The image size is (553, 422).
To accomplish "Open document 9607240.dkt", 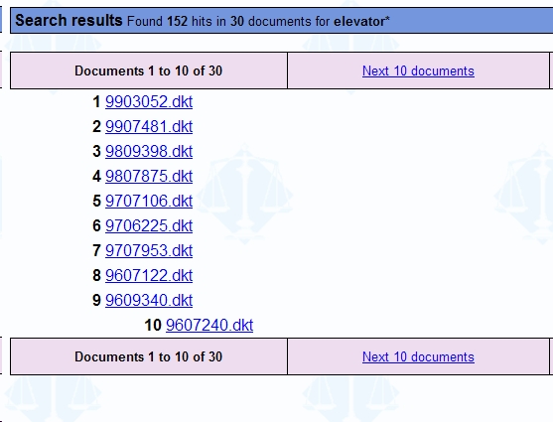I will [x=209, y=326].
